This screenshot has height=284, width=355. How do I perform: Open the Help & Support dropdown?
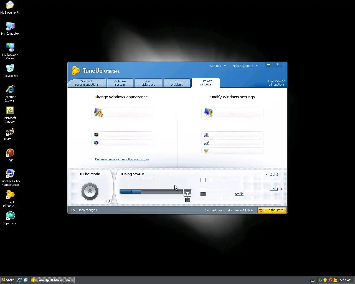coord(245,66)
